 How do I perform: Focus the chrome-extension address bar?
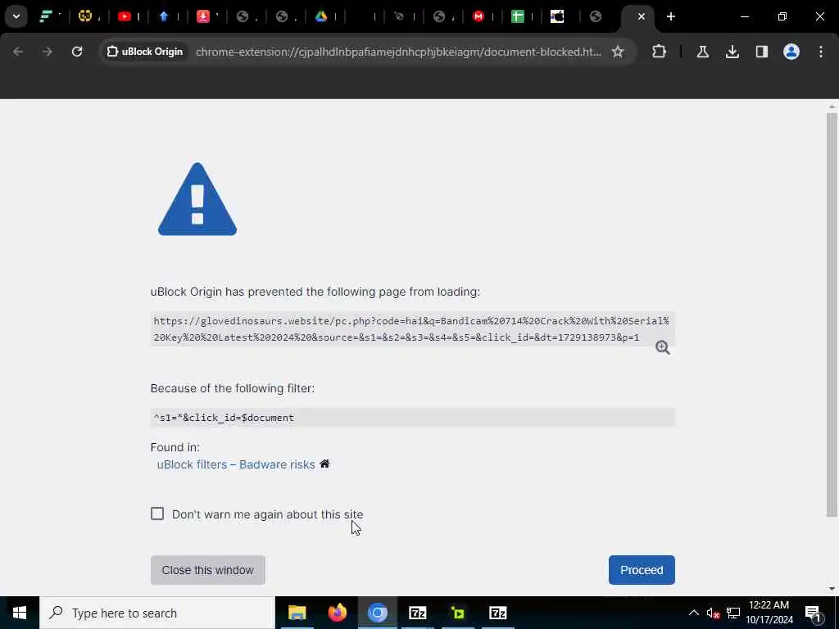[x=398, y=52]
